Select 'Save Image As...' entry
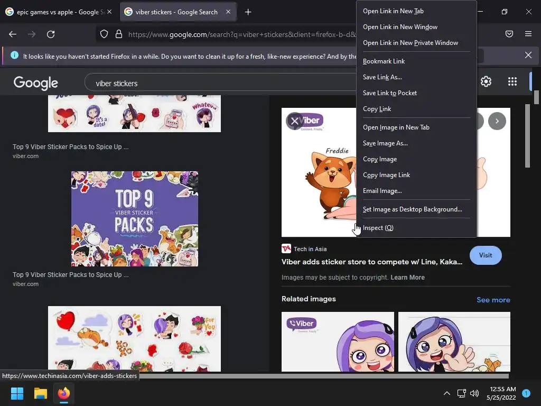Screen dimensions: 541x406 (416, 143)
